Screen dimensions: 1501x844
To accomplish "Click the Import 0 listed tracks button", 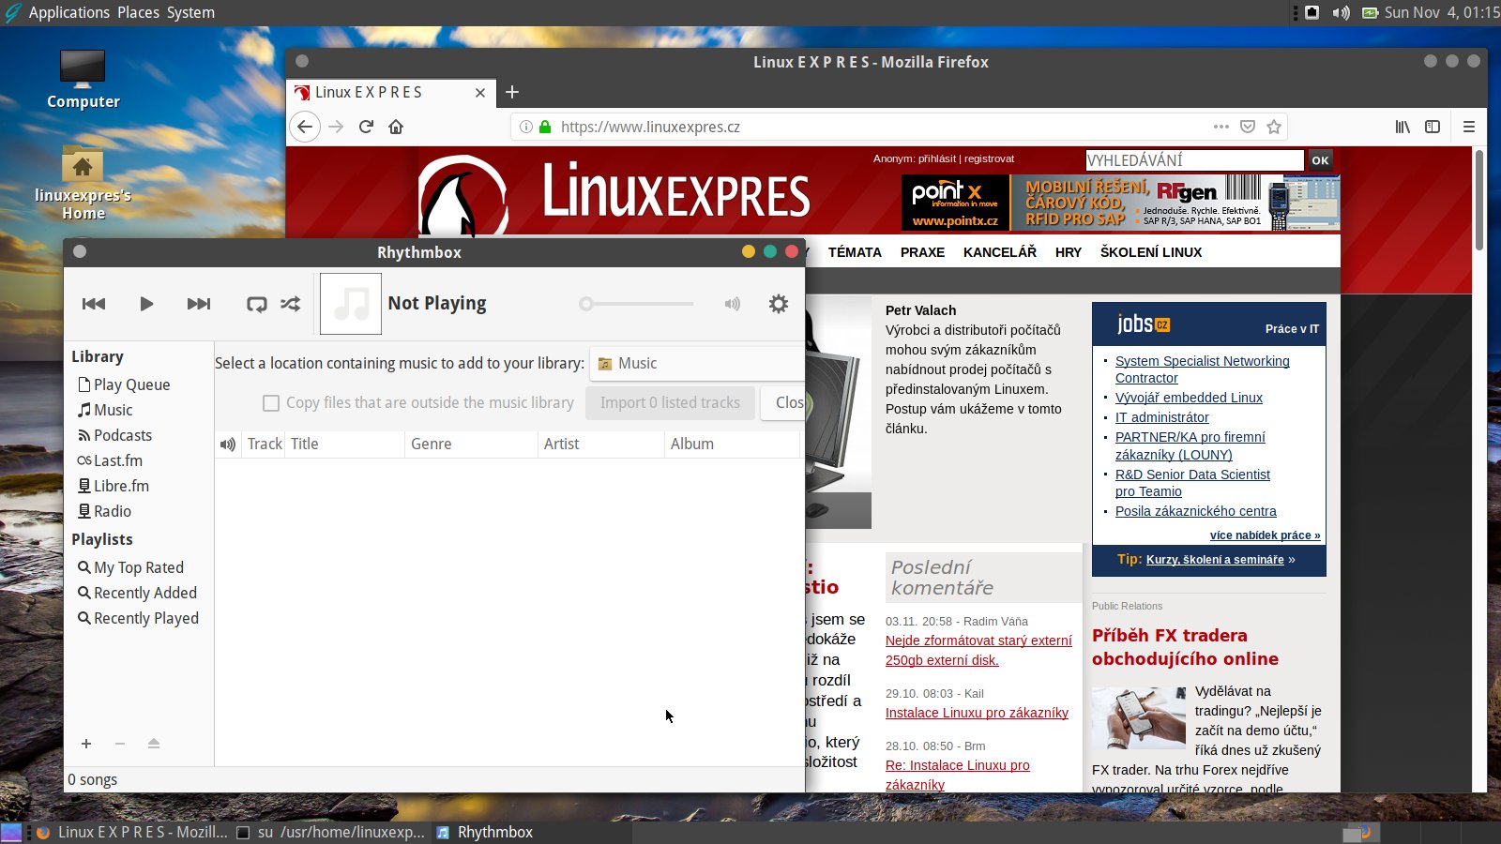I will point(670,403).
